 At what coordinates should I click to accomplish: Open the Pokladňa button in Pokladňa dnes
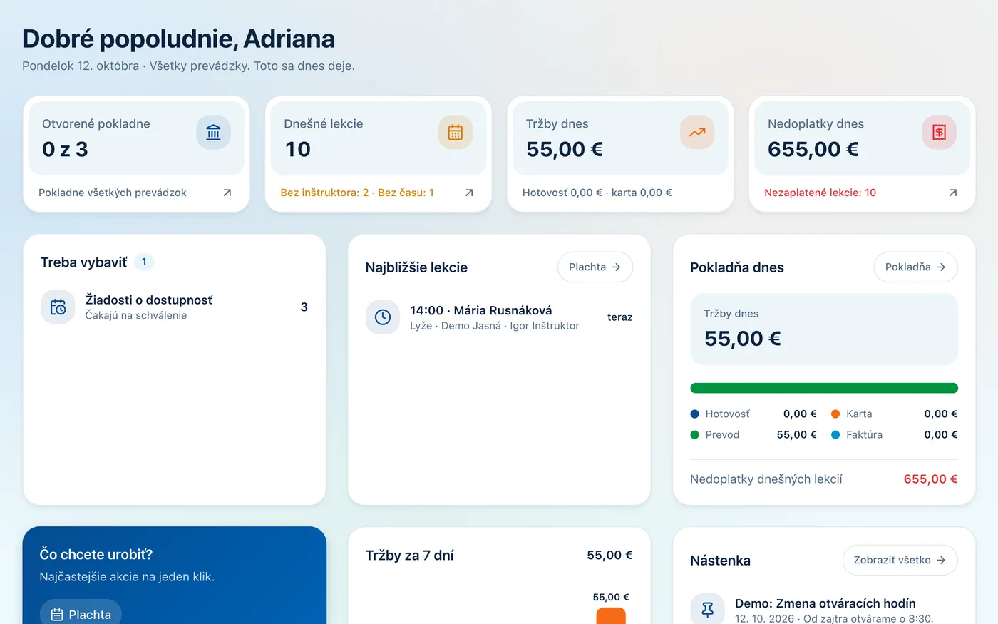click(915, 267)
